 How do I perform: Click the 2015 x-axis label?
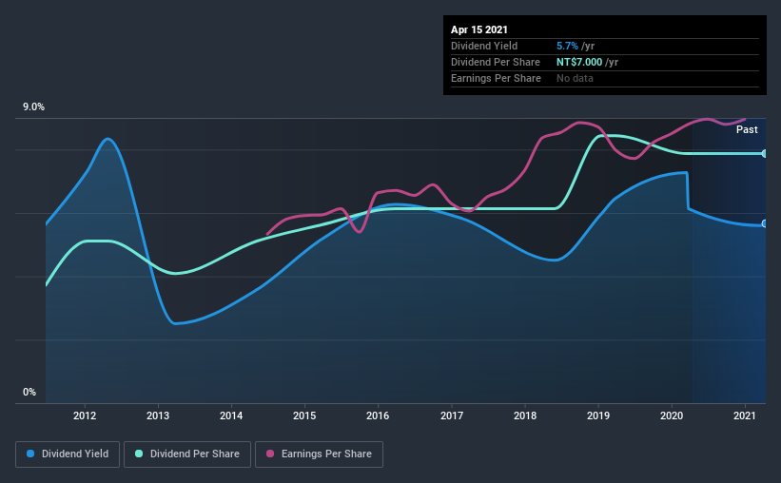[304, 415]
